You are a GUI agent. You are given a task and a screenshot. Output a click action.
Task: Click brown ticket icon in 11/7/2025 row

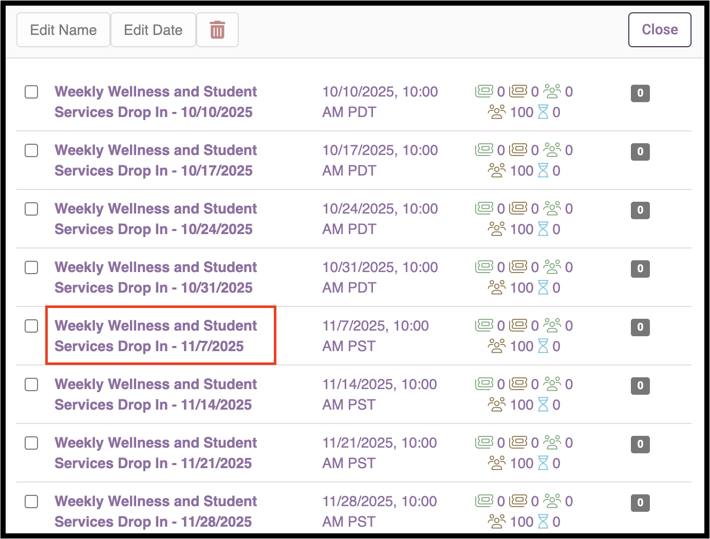(x=518, y=325)
